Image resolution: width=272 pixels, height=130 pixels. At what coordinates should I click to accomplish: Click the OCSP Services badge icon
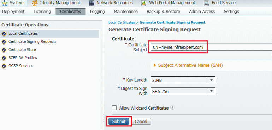[4, 66]
